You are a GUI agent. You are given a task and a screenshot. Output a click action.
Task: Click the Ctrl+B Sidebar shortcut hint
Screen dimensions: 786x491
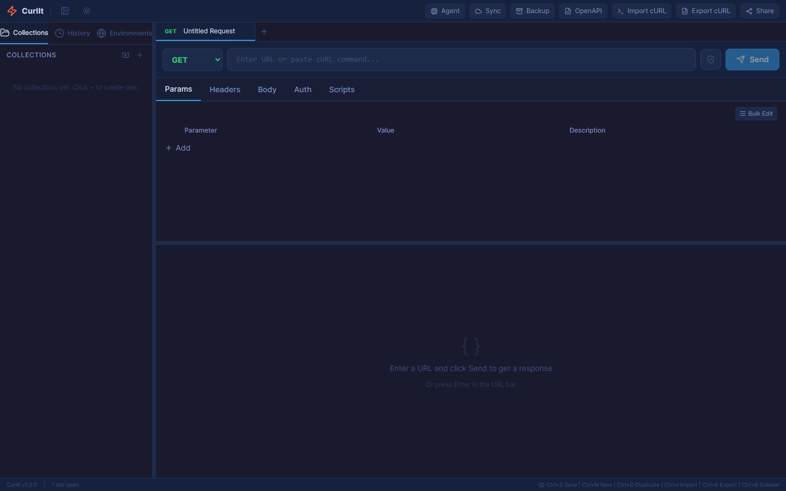point(760,485)
